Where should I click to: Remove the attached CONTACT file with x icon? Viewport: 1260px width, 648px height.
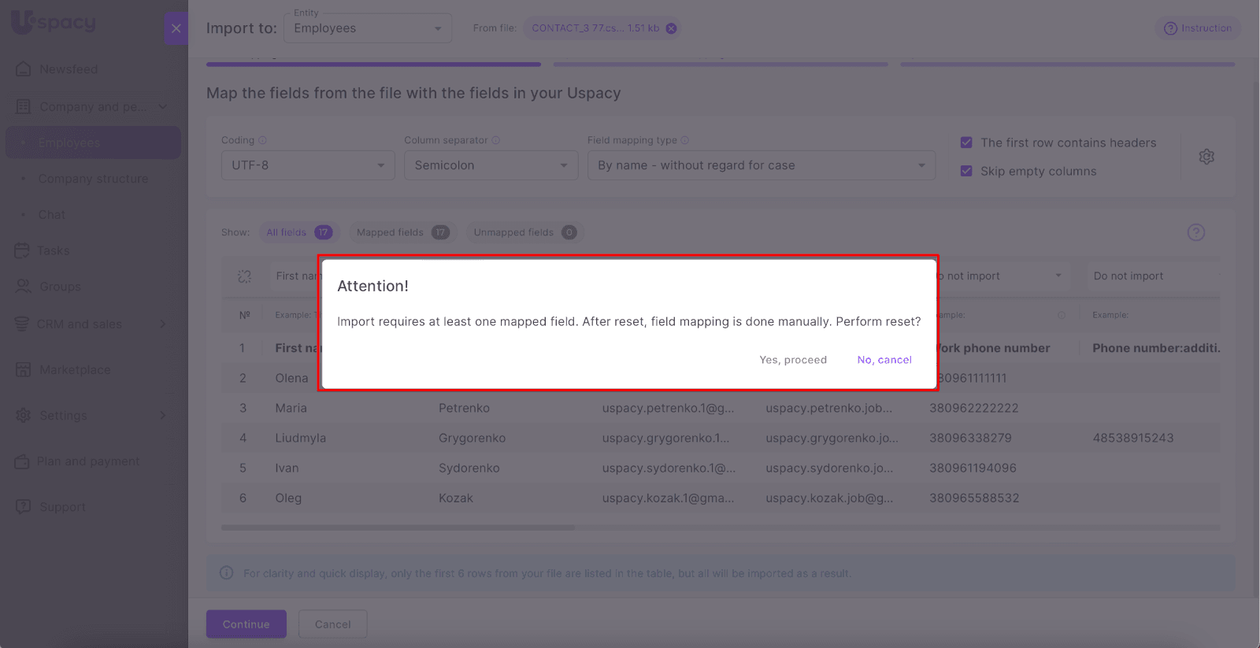pos(671,28)
